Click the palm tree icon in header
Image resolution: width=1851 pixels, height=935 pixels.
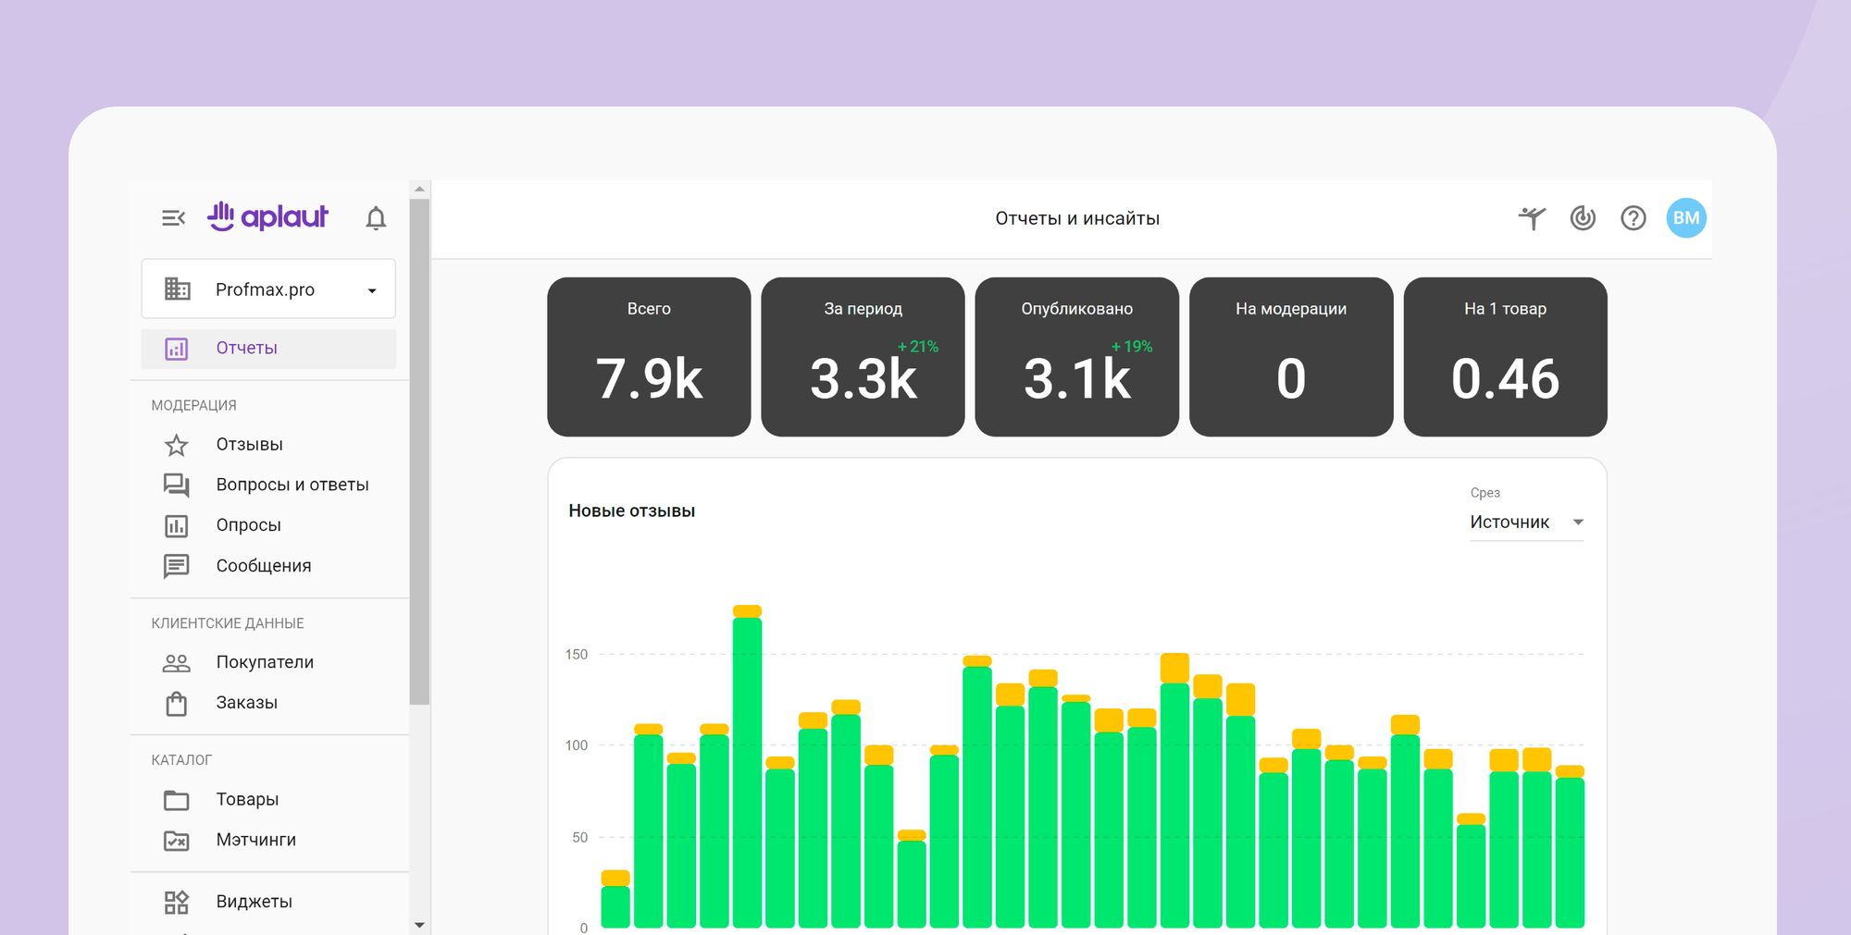point(1532,218)
